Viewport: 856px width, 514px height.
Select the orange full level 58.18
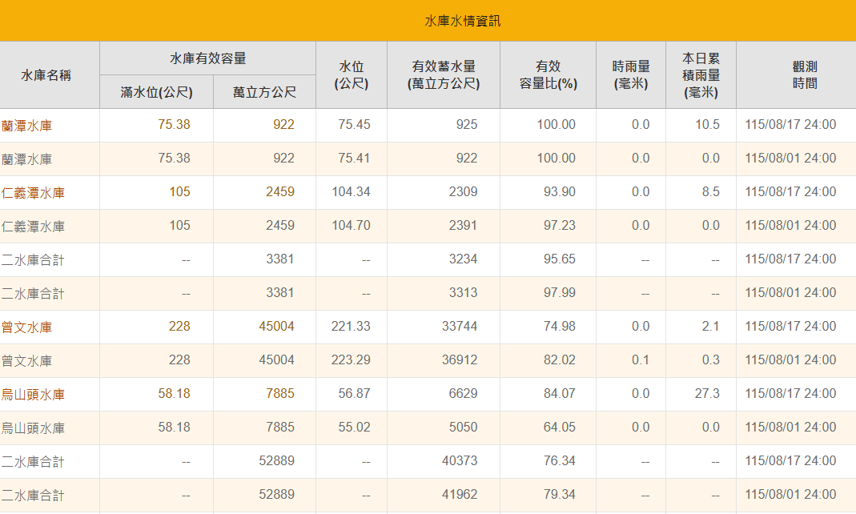click(x=174, y=393)
